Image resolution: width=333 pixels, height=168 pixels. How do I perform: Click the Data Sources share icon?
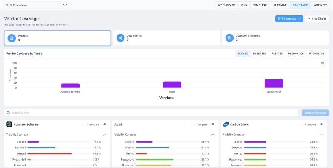click(x=120, y=38)
